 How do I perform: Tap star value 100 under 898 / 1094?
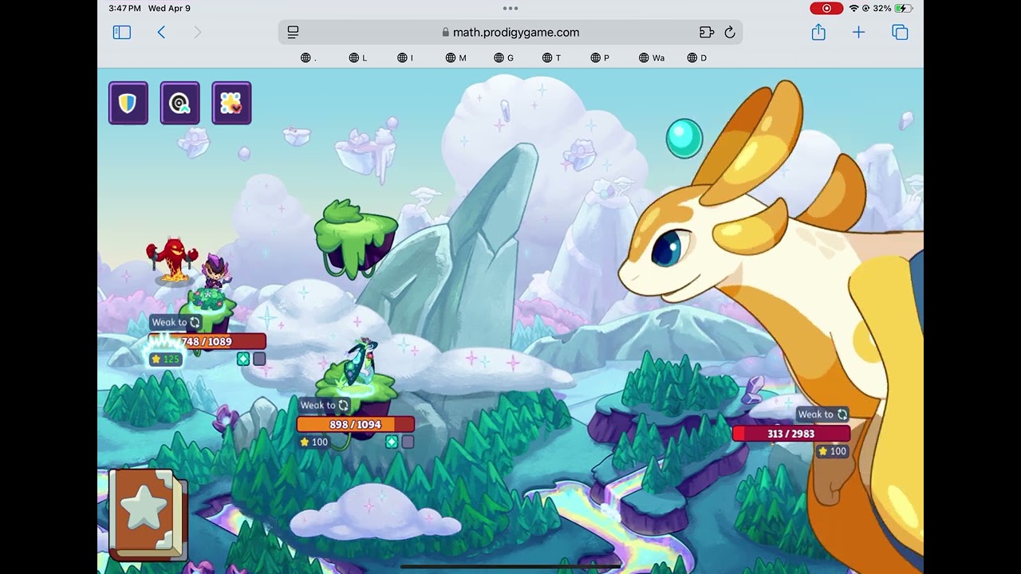click(320, 442)
